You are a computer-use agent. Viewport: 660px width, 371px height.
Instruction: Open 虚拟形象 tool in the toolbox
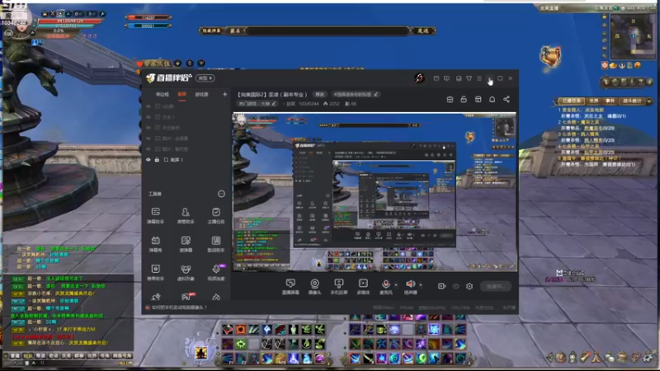pos(186,272)
